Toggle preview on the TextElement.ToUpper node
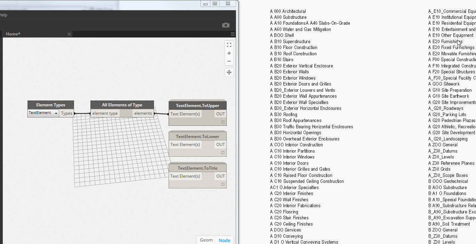Image resolution: width=476 pixels, height=244 pixels. pos(223,122)
